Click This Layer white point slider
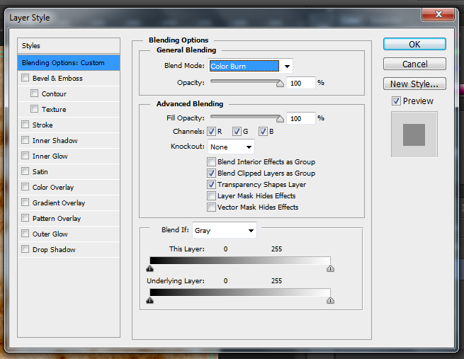The width and height of the screenshot is (464, 359). (x=330, y=268)
